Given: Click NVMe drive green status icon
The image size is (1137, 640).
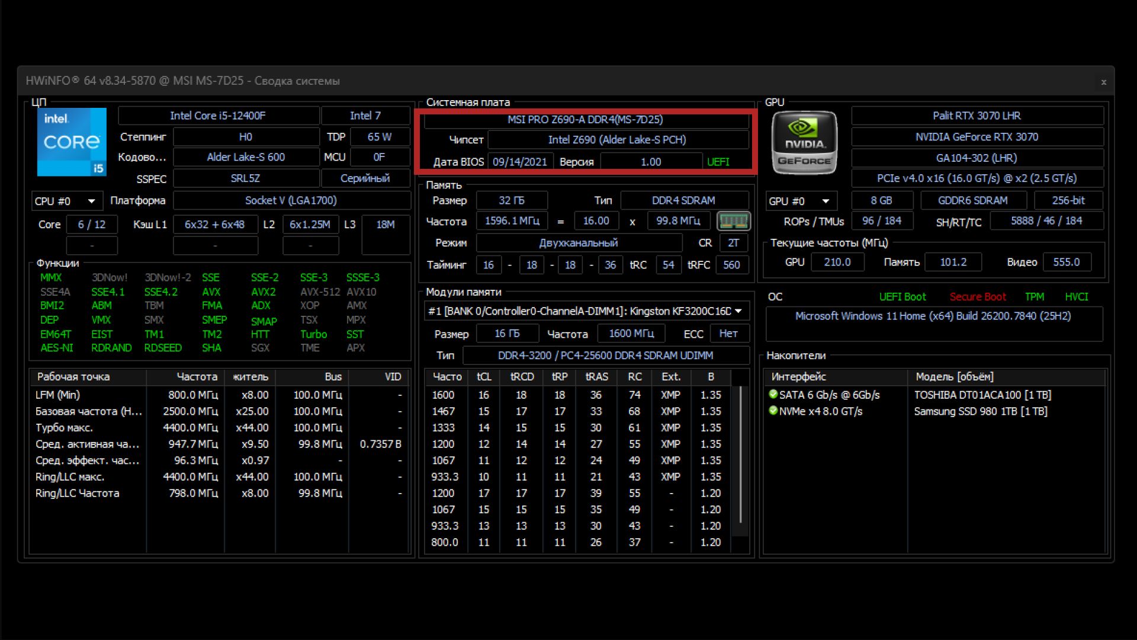Looking at the screenshot, I should click(x=773, y=410).
